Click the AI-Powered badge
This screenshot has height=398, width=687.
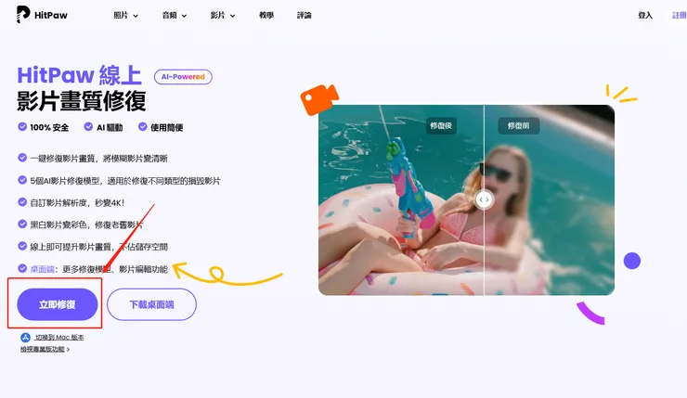tap(183, 77)
